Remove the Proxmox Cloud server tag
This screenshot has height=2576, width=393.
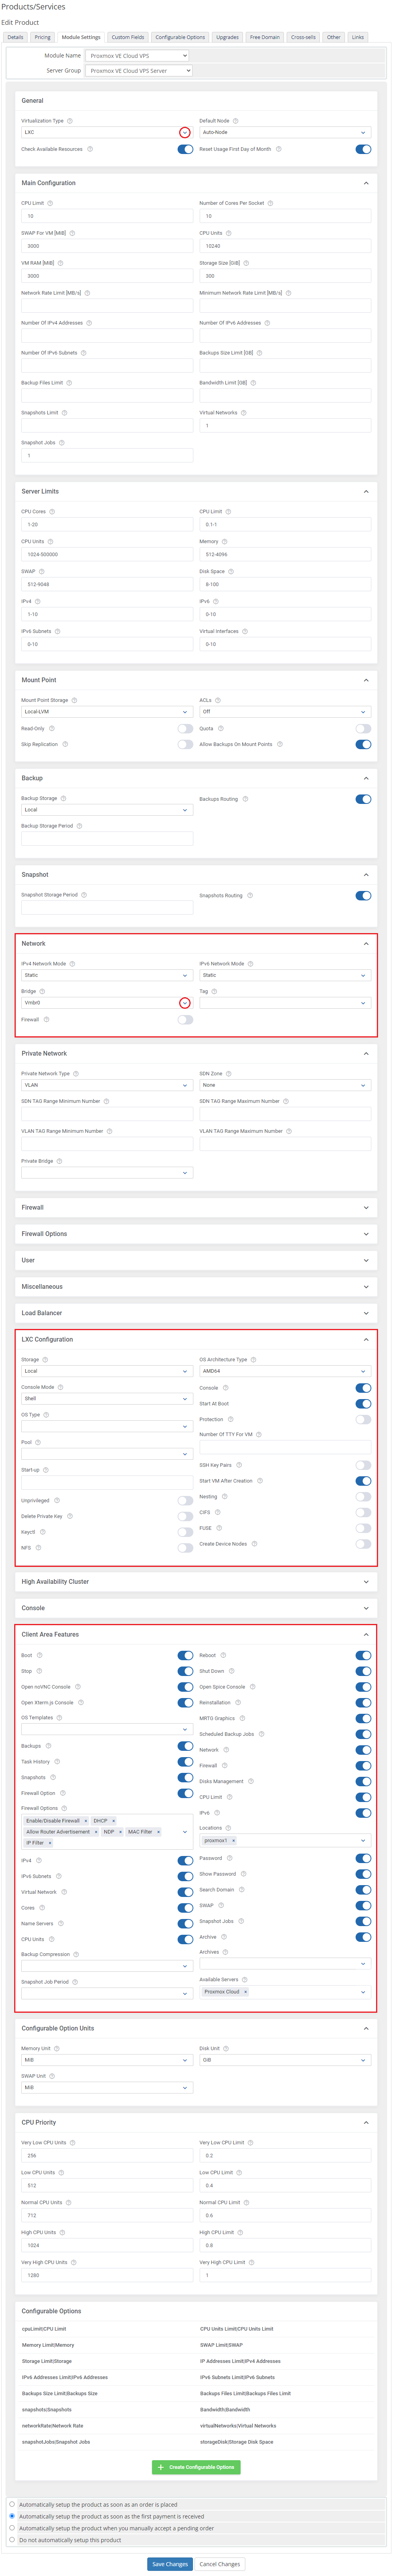click(245, 1992)
